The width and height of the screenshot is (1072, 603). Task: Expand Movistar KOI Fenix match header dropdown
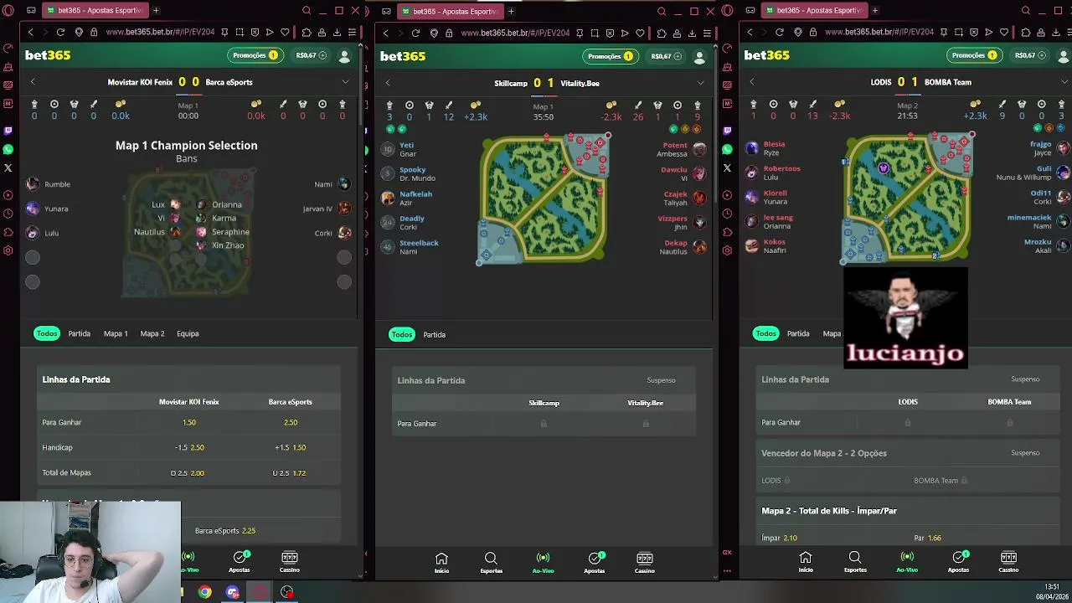click(345, 82)
